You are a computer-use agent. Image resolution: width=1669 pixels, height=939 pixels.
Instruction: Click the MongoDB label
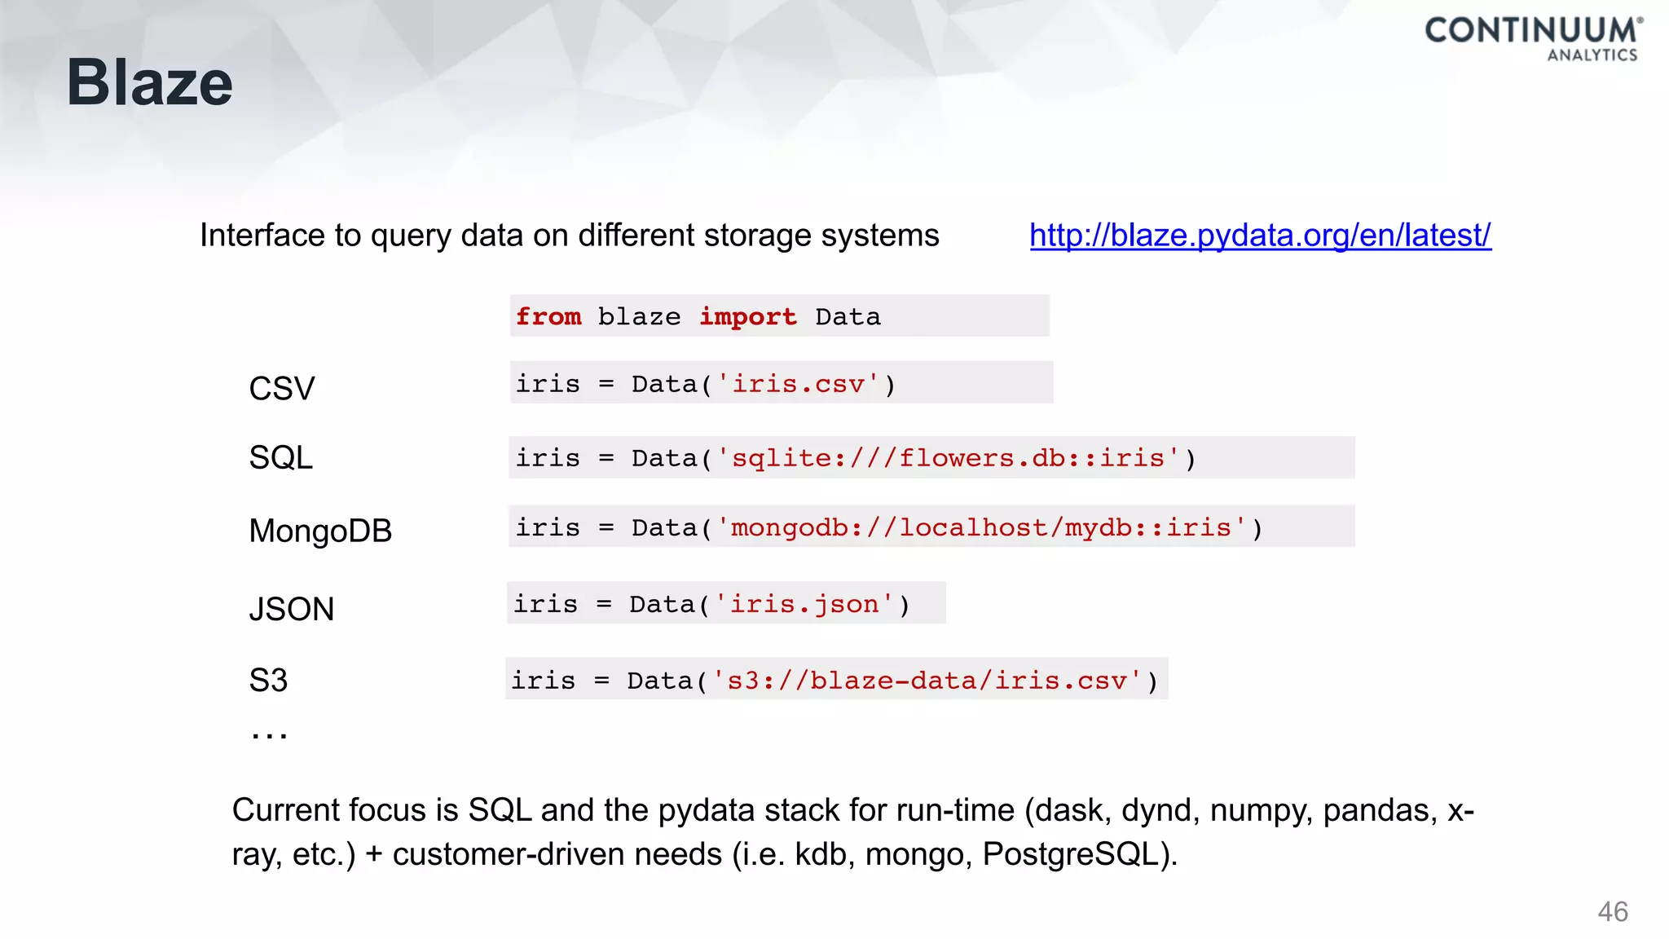[x=320, y=531]
